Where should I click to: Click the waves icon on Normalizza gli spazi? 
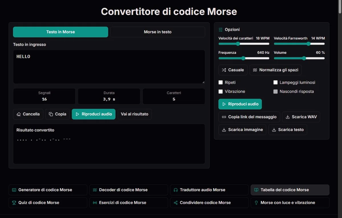click(x=255, y=70)
